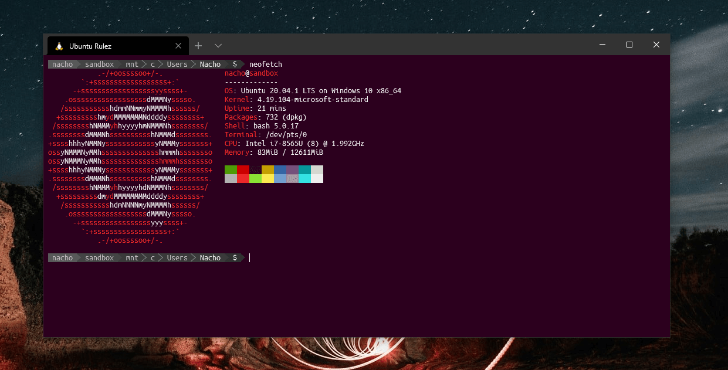This screenshot has height=370, width=728.
Task: Click the 'Uptime: 21 mins' line
Action: coord(255,108)
